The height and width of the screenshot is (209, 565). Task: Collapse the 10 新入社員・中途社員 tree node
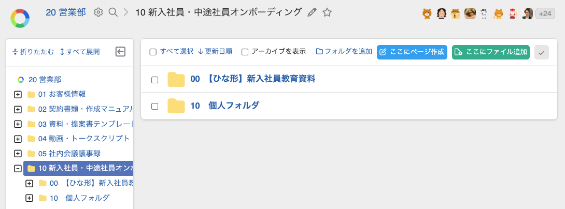point(18,168)
